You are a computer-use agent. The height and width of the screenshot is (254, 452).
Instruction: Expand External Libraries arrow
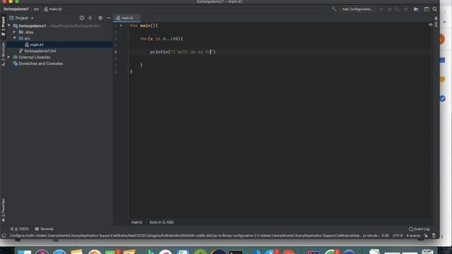[x=8, y=57]
